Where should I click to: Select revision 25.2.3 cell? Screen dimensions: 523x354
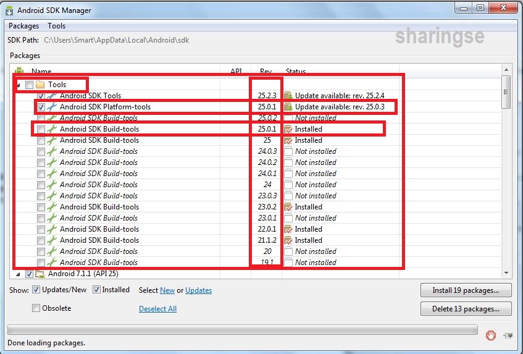[x=267, y=96]
